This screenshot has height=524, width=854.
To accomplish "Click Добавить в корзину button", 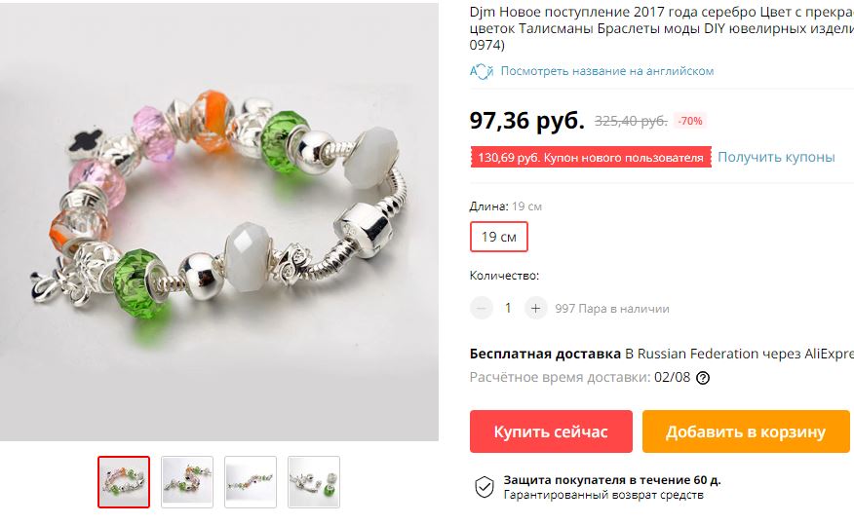I will tap(746, 431).
